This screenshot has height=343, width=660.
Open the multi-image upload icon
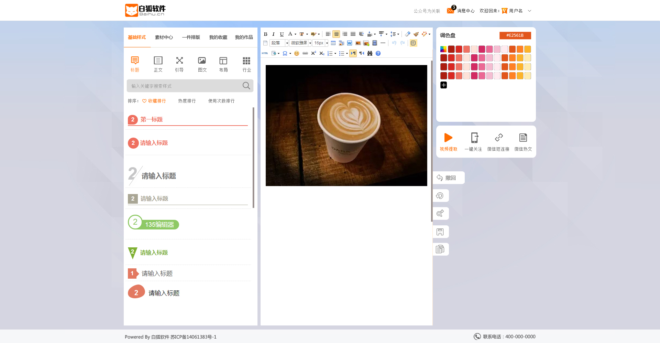(366, 43)
